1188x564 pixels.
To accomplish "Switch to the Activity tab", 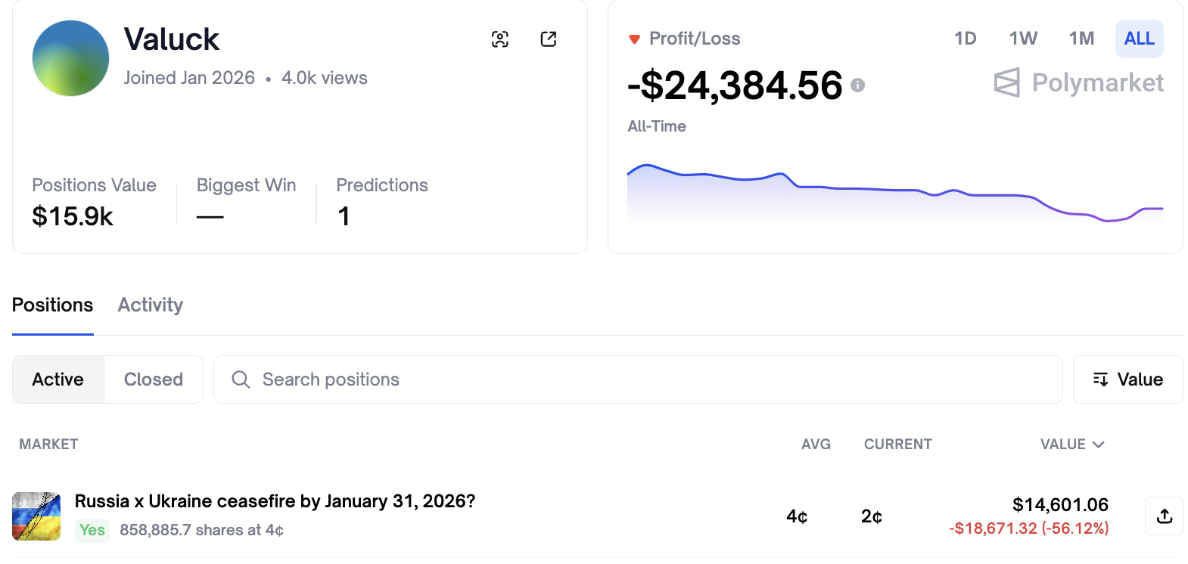I will [x=151, y=305].
